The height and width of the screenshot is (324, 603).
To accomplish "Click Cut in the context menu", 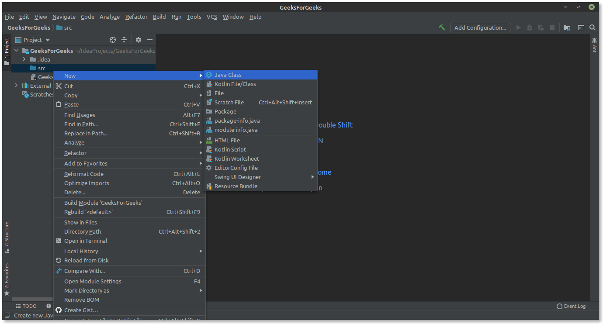I will pyautogui.click(x=129, y=86).
